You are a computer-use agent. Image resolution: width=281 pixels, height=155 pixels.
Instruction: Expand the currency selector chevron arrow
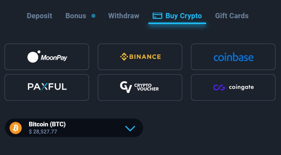(x=130, y=128)
